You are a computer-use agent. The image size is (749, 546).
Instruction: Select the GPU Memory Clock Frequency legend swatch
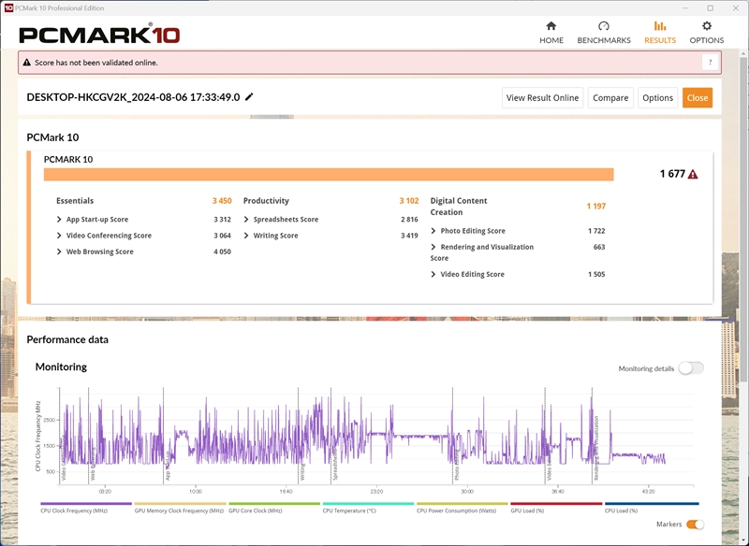[x=180, y=504]
